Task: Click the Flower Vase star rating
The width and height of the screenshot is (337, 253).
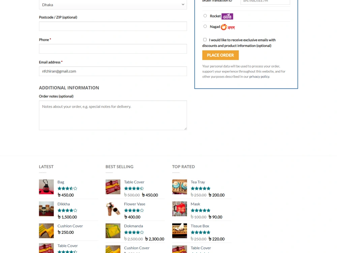Action: point(134,210)
